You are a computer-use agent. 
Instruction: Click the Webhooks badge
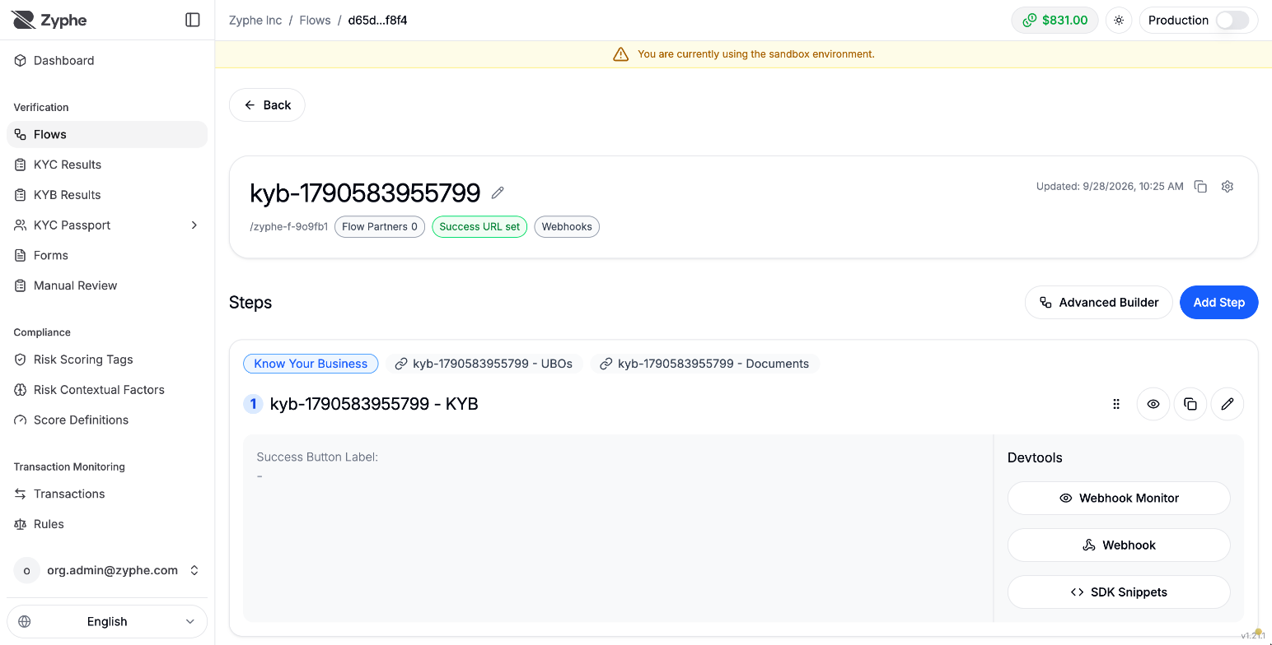(x=567, y=227)
